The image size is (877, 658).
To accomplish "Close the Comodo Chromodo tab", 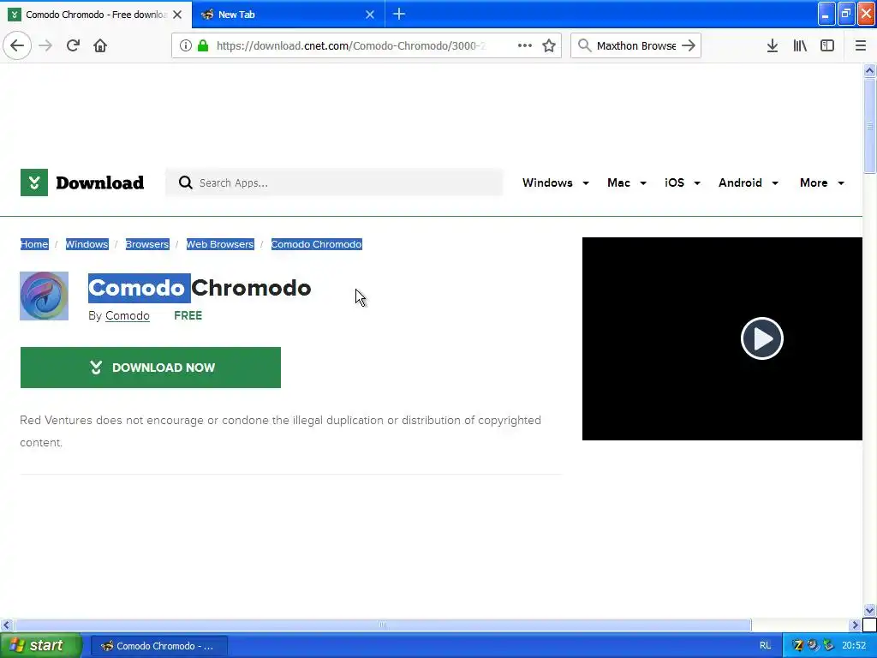I will pos(177,15).
